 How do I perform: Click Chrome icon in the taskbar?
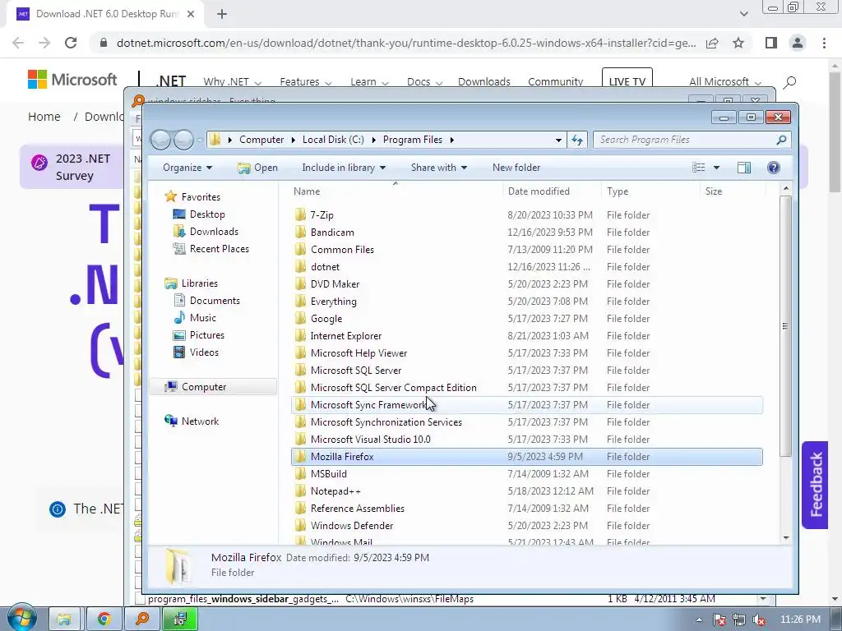[x=104, y=619]
